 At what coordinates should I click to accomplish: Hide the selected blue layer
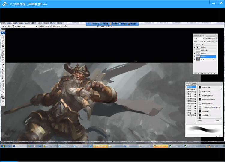pyautogui.click(x=195, y=56)
